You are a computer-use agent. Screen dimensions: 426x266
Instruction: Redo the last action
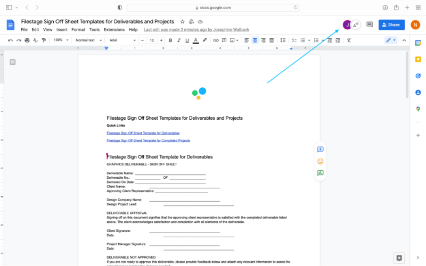(x=19, y=40)
